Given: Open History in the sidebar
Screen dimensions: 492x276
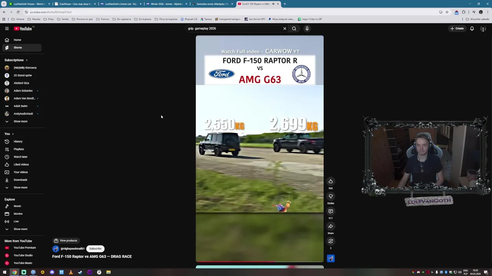Looking at the screenshot, I should (x=22, y=141).
